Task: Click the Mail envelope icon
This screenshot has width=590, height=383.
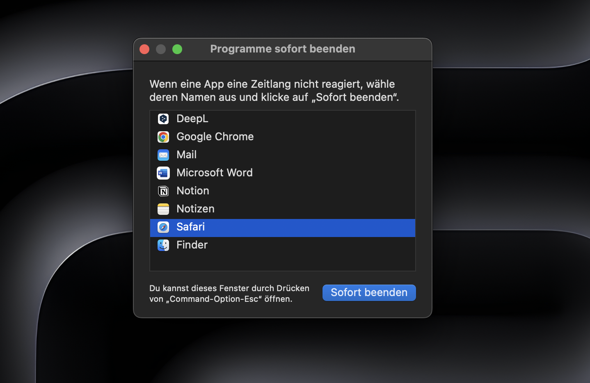Action: [x=163, y=155]
